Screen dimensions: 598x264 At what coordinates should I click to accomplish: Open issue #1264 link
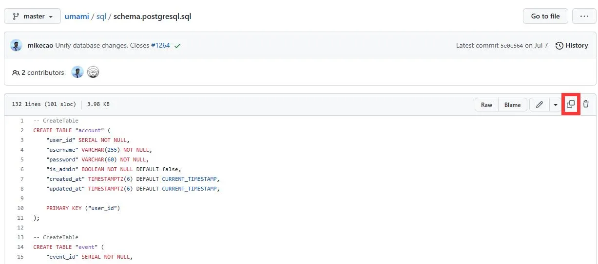click(x=160, y=45)
